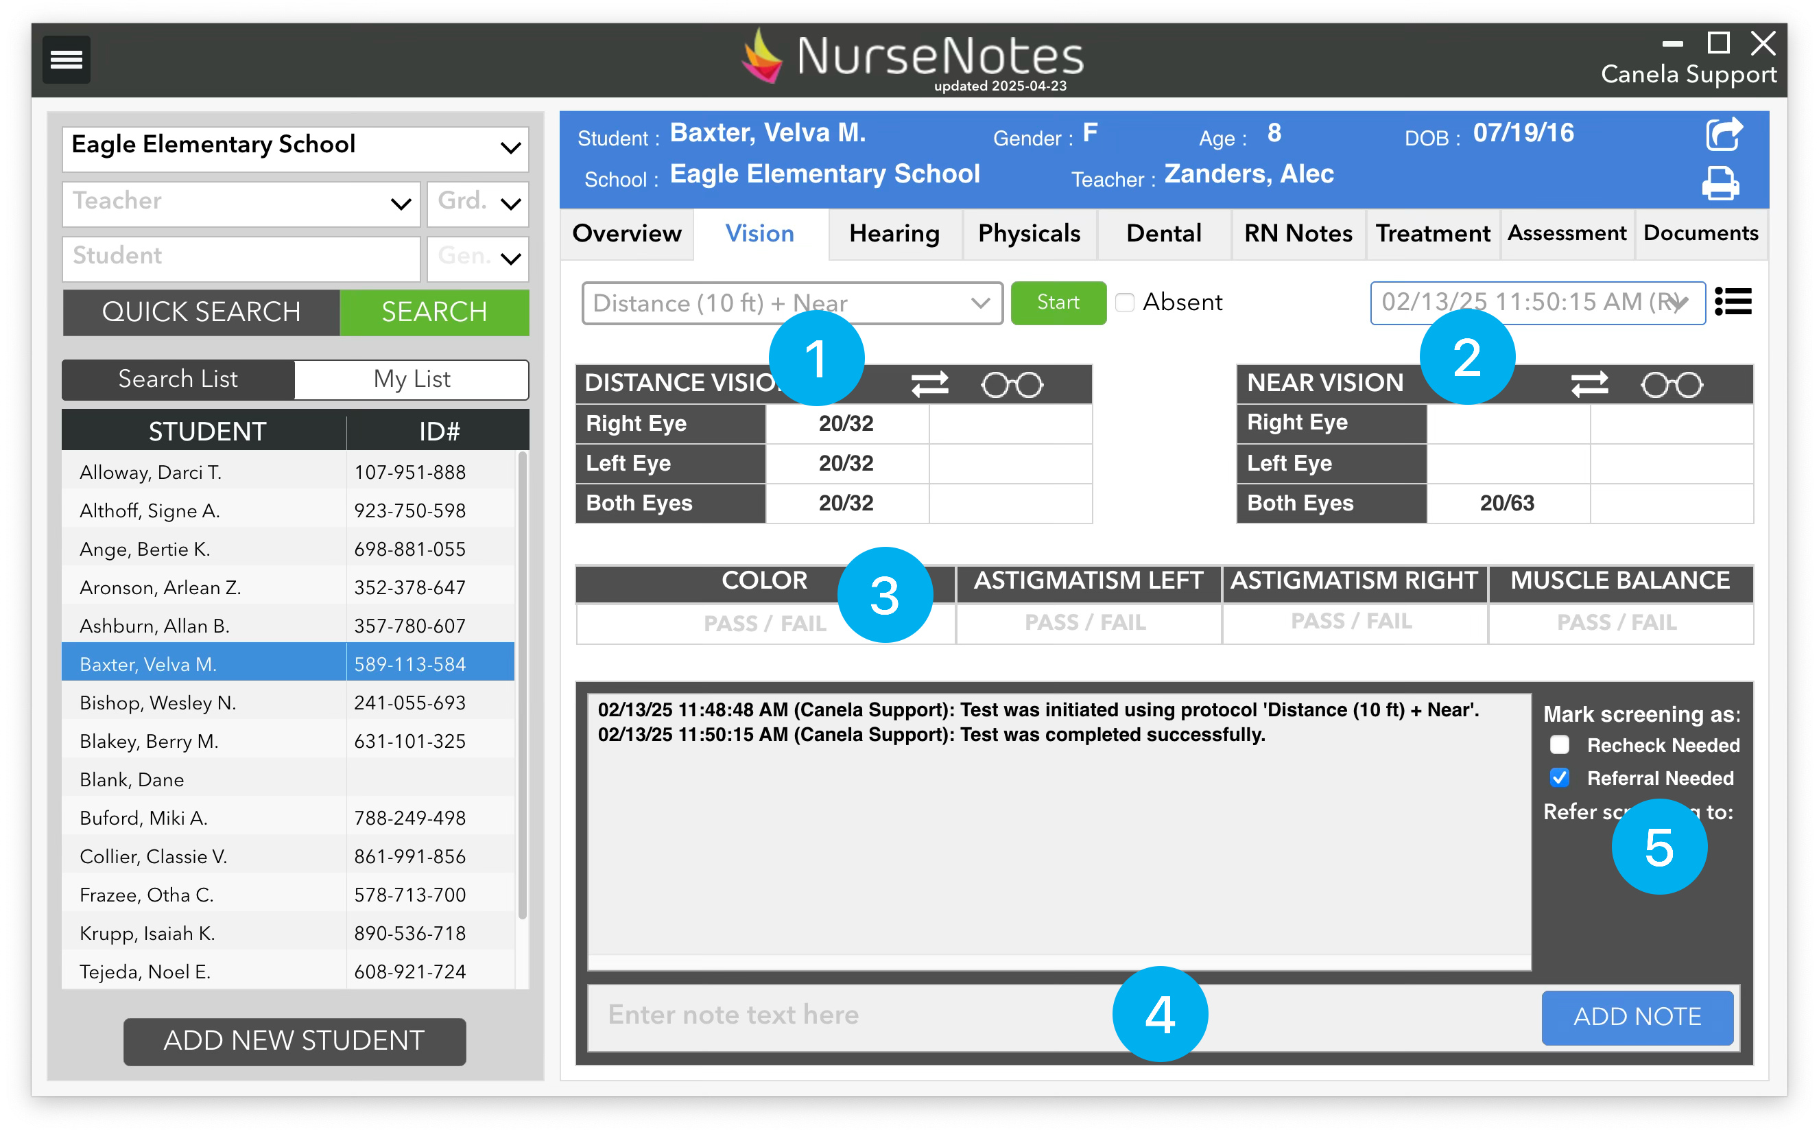The image size is (1819, 1130).
Task: Click Near Vision swap arrows icon
Action: (1589, 384)
